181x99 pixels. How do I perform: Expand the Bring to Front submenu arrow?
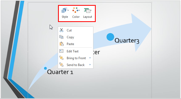coord(90,58)
